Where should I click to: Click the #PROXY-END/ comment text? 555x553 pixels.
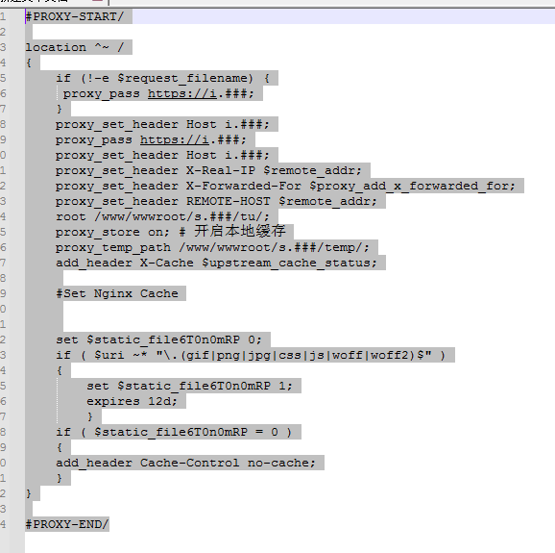pyautogui.click(x=67, y=524)
